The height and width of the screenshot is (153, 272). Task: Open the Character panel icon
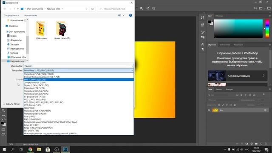[202, 44]
